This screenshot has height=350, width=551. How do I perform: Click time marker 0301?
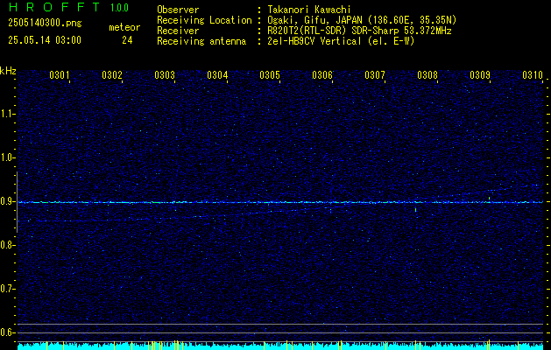[x=59, y=75]
